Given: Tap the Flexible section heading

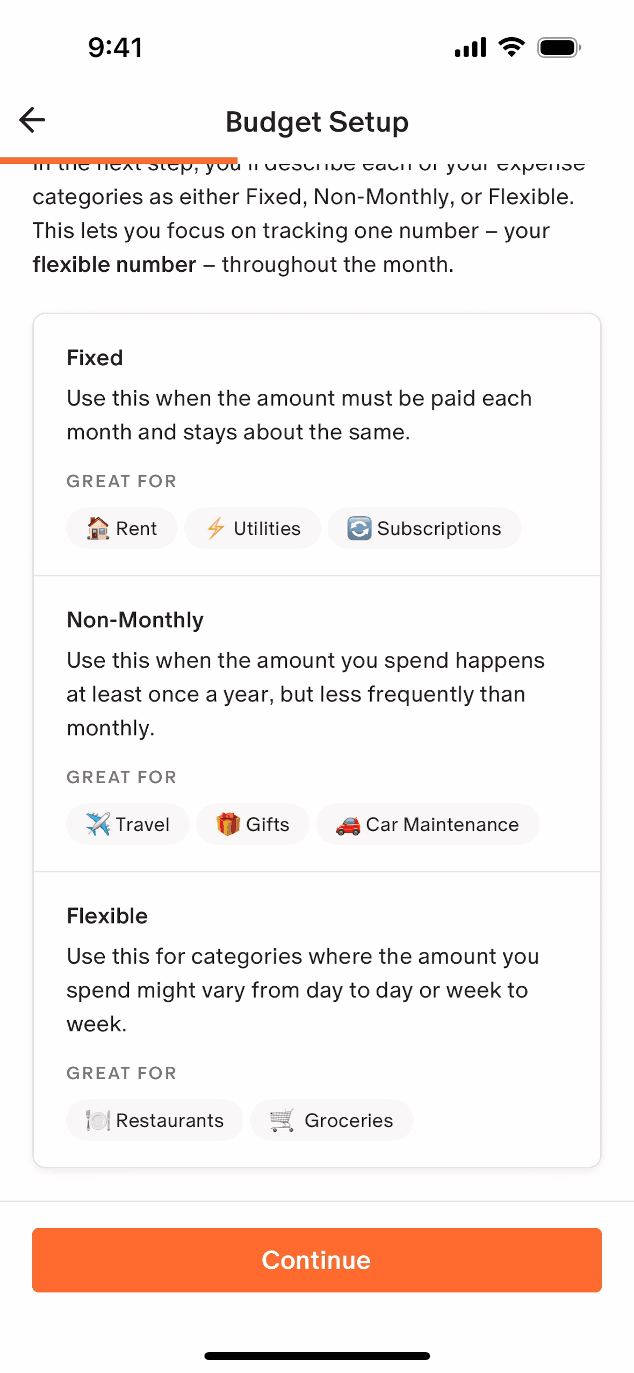Looking at the screenshot, I should (107, 916).
